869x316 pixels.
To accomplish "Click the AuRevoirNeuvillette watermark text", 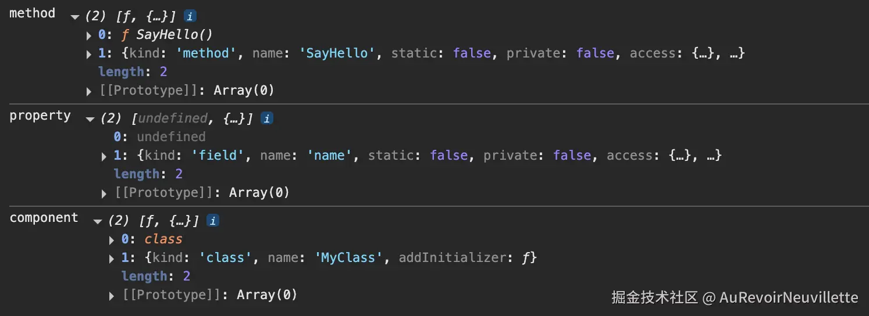I will point(788,298).
